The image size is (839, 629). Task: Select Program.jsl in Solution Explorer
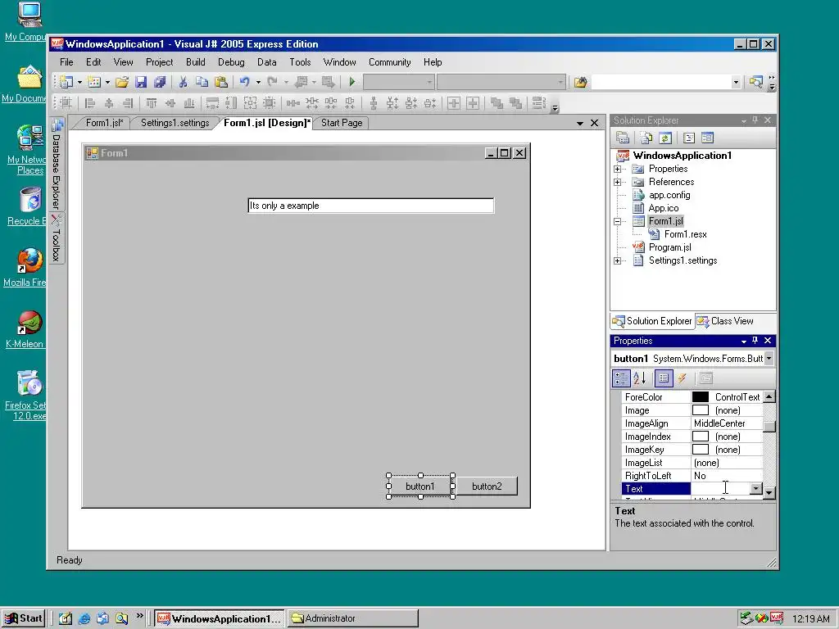coord(670,247)
